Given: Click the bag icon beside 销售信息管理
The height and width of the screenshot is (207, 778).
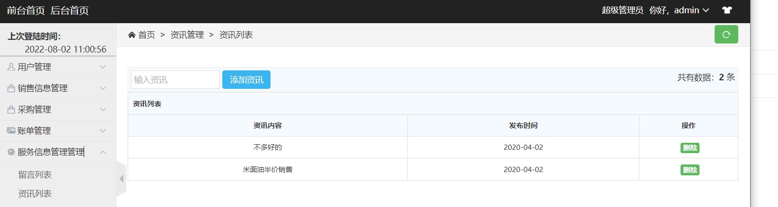Looking at the screenshot, I should (11, 88).
